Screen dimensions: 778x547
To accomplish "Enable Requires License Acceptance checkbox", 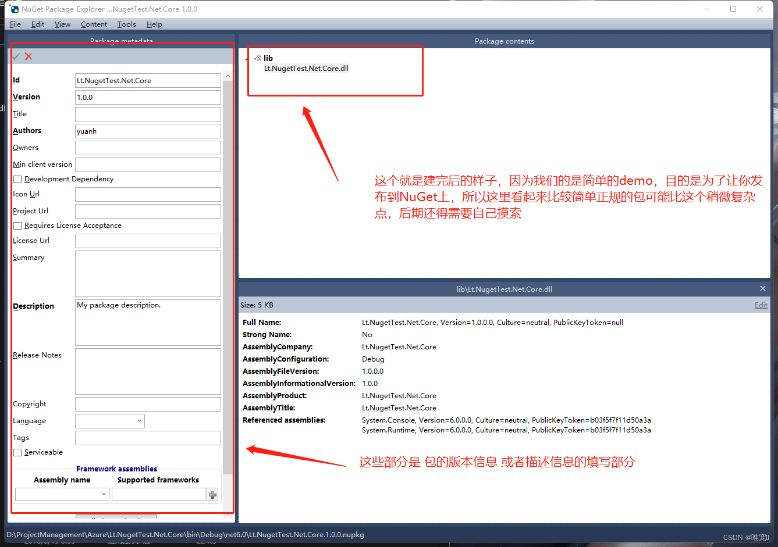I will pyautogui.click(x=17, y=226).
